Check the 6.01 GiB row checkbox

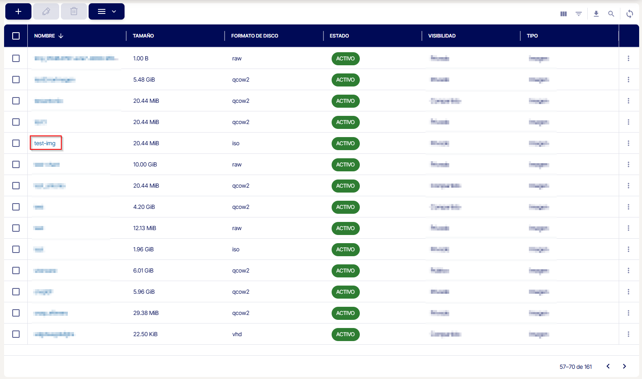coord(16,270)
